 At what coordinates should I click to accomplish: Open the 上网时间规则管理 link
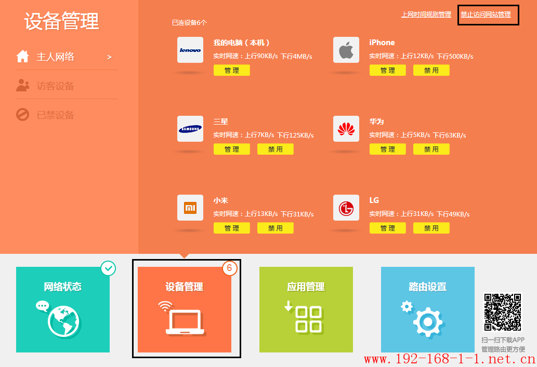coord(426,15)
